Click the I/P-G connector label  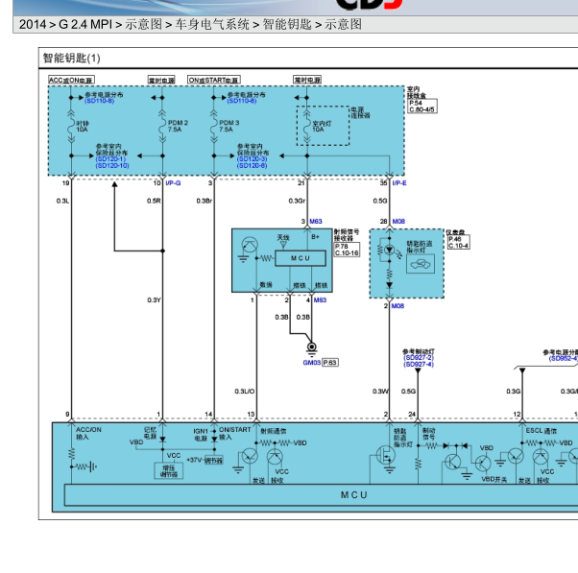pos(173,183)
